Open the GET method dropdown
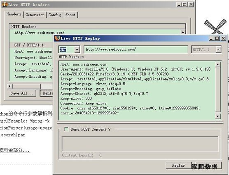 point(77,50)
